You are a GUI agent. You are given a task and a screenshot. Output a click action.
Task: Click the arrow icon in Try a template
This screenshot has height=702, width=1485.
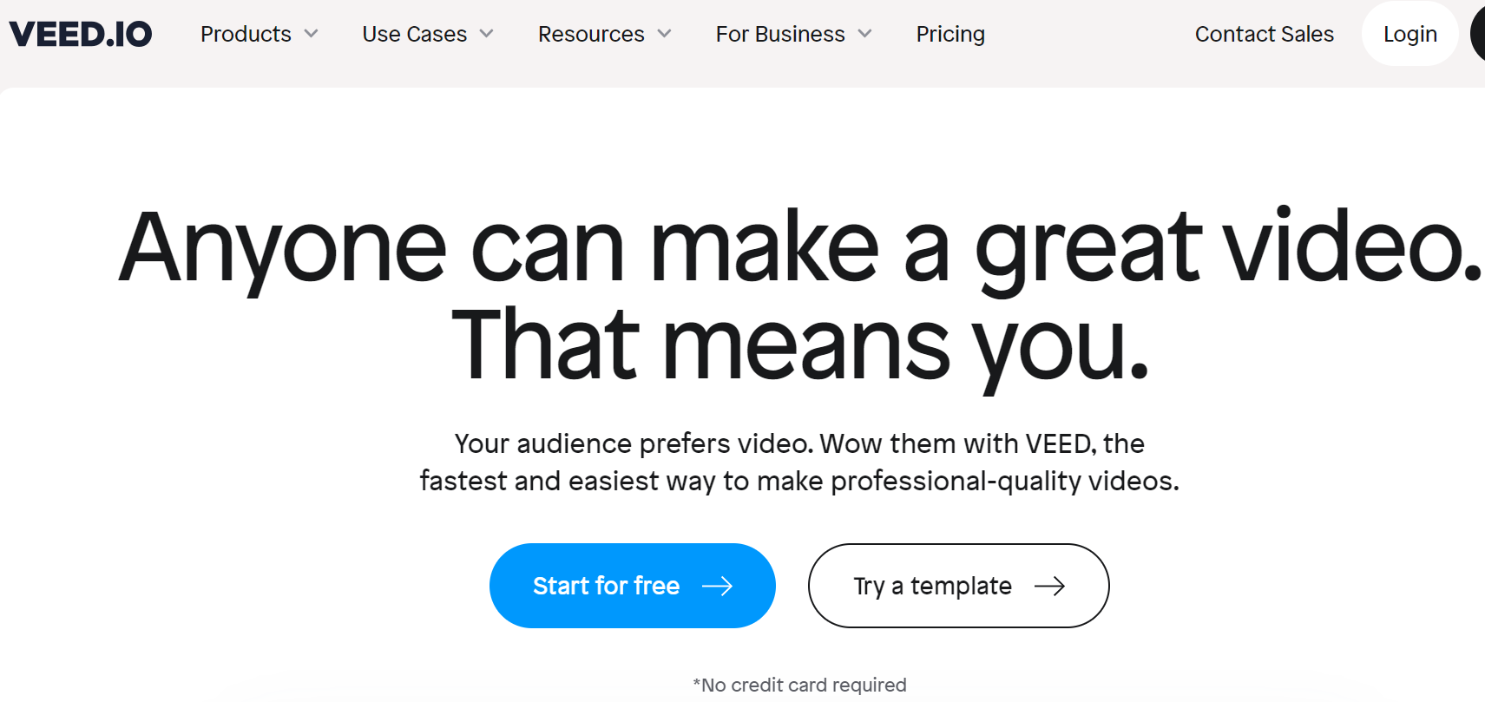(x=1049, y=587)
